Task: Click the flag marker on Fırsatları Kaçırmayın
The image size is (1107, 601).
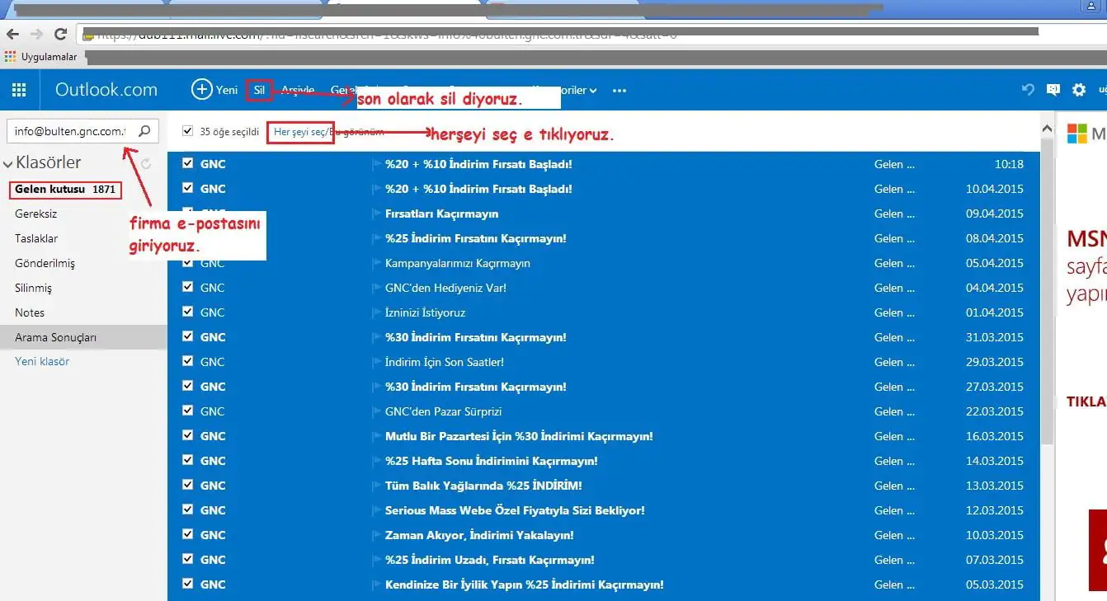Action: (x=375, y=214)
